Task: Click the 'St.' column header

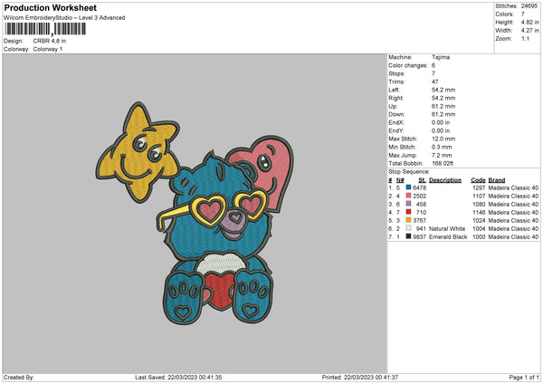Action: (422, 180)
